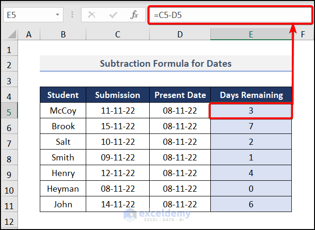Click the Subtraction Formula for Dates title
The width and height of the screenshot is (315, 230).
pyautogui.click(x=165, y=63)
